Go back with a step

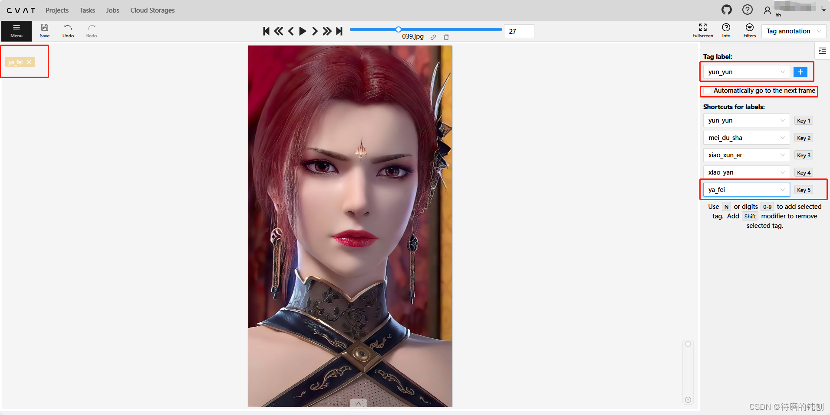(x=279, y=31)
